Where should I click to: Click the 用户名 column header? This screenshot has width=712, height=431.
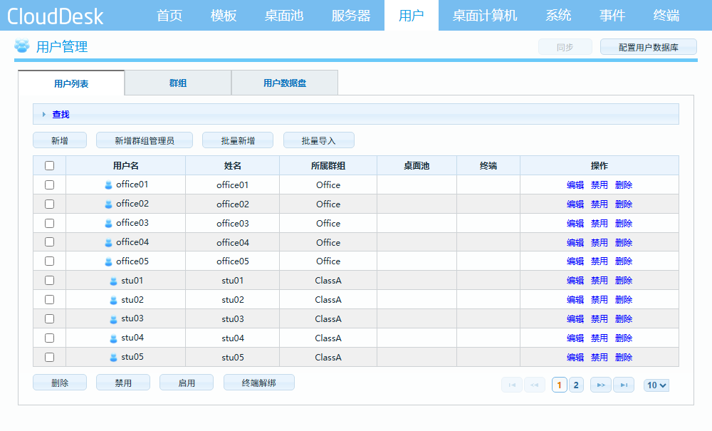click(126, 166)
